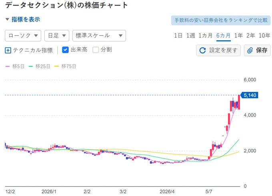
Task: Click the 移25日 legend label
Action: 43,66
